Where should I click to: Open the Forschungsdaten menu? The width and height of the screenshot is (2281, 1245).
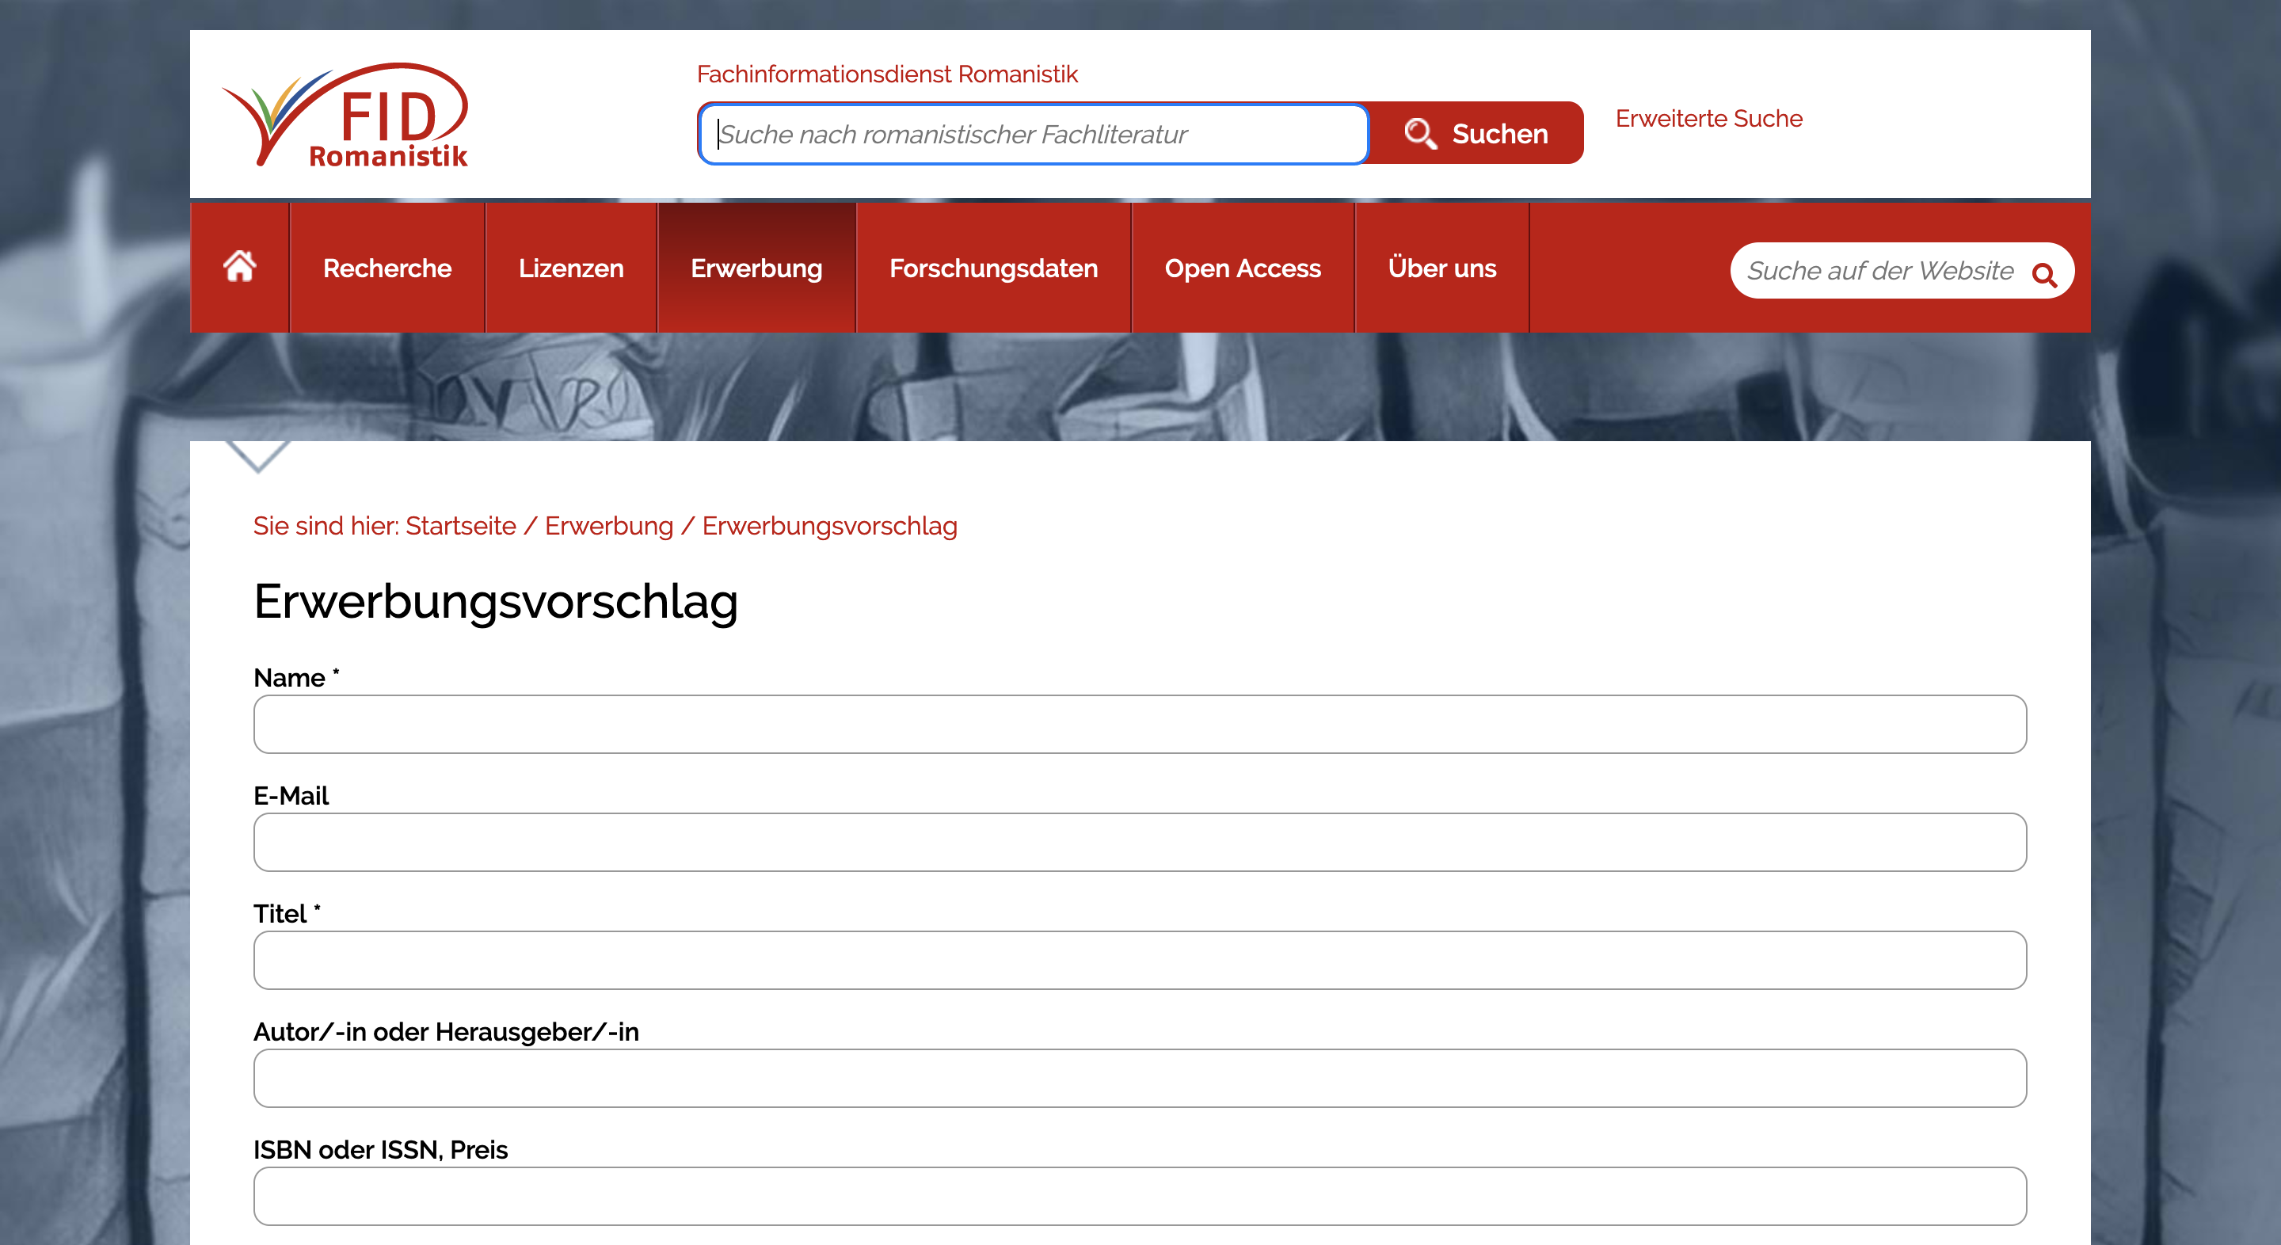pos(993,268)
